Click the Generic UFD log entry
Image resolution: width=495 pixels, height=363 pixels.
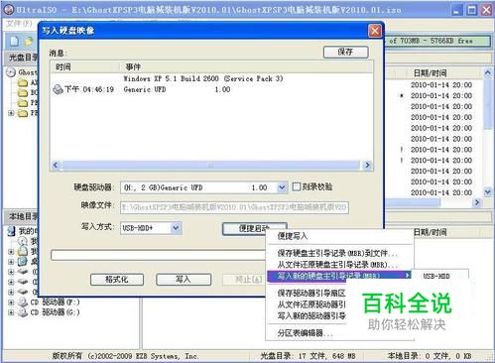click(x=177, y=89)
